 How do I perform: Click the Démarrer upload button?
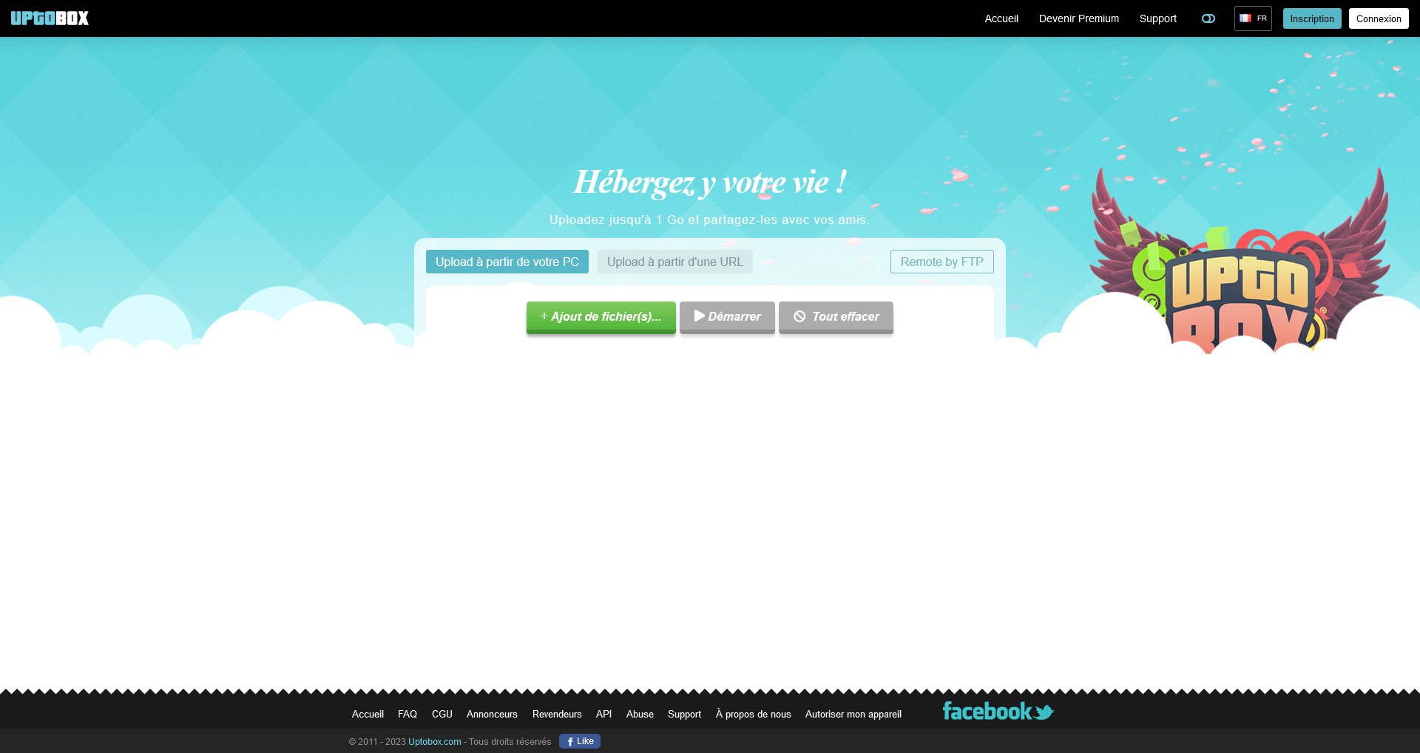click(x=727, y=317)
